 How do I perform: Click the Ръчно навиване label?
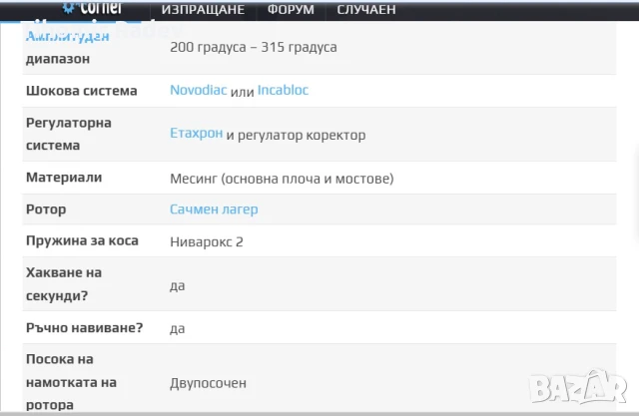[84, 327]
